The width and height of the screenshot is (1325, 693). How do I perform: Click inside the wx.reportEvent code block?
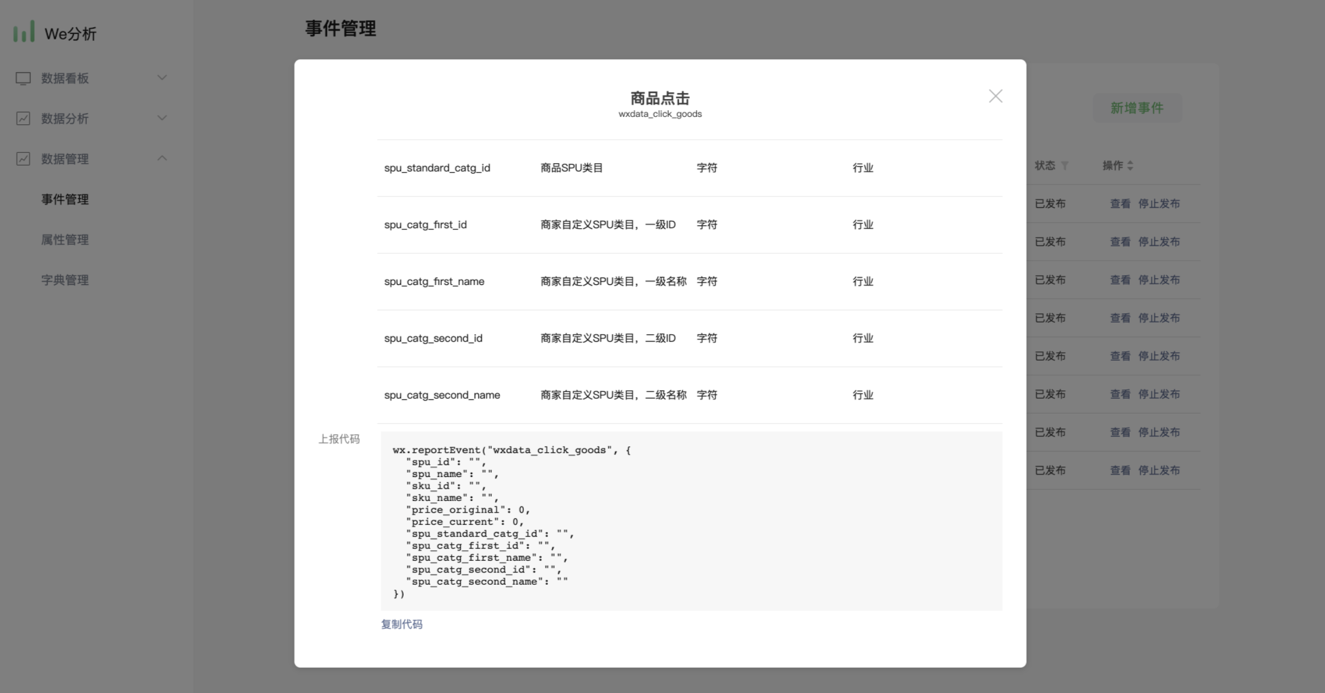click(x=690, y=521)
